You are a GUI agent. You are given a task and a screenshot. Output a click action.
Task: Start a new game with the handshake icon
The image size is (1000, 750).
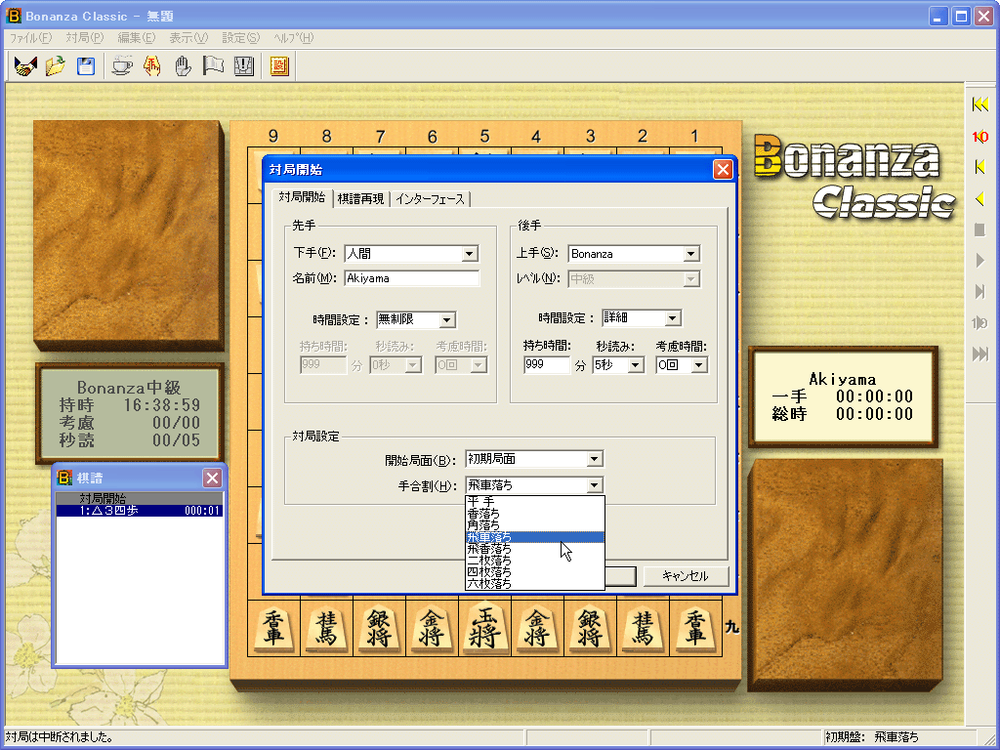25,65
